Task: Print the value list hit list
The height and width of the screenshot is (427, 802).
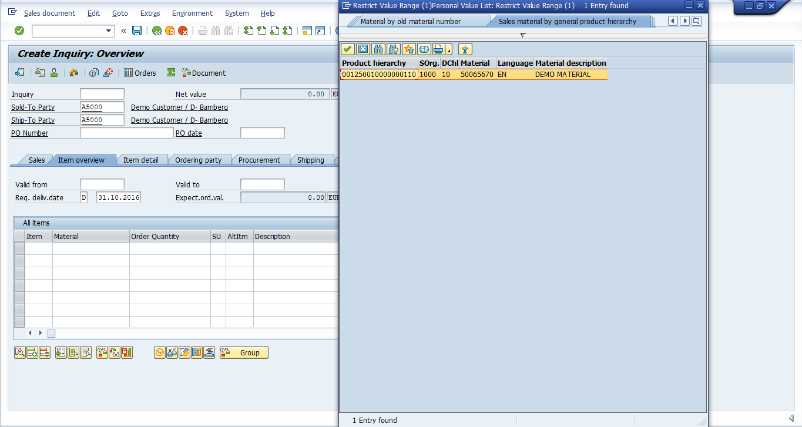Action: pos(438,49)
